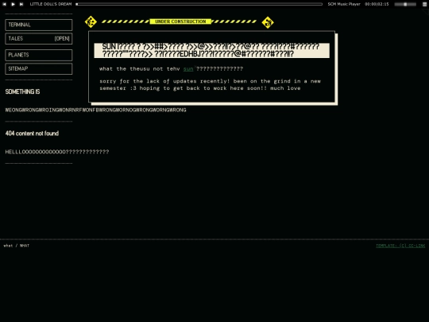This screenshot has height=322, width=429.
Task: Open the TEMPLATE credit link in footer
Action: (400, 246)
